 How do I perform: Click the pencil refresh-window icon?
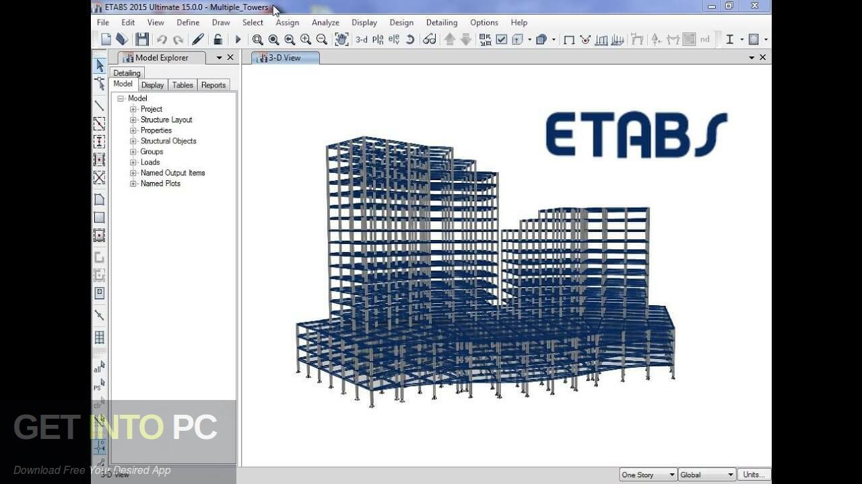point(198,40)
